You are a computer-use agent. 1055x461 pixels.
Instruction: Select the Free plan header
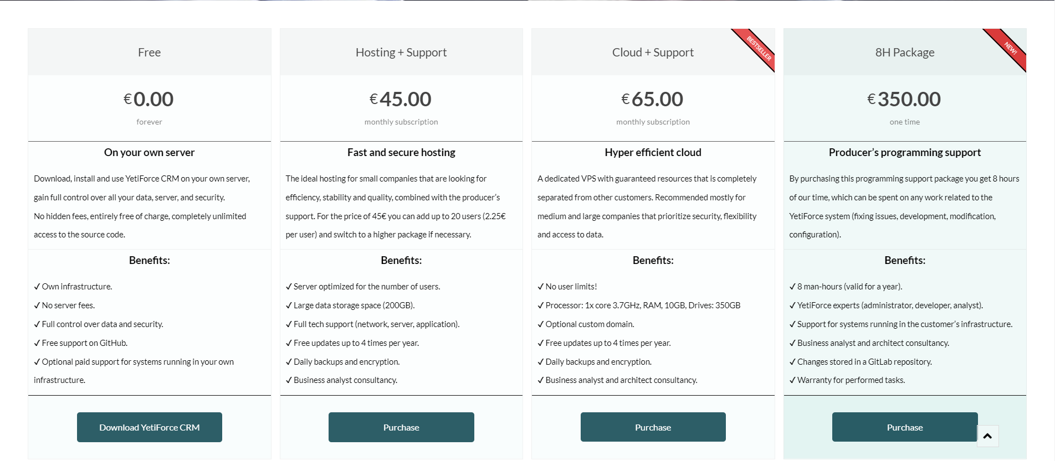(x=149, y=53)
